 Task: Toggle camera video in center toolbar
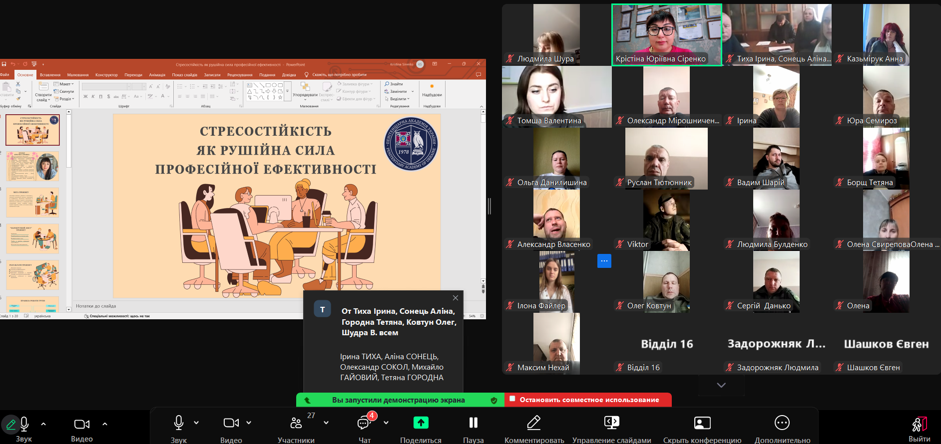point(231,423)
